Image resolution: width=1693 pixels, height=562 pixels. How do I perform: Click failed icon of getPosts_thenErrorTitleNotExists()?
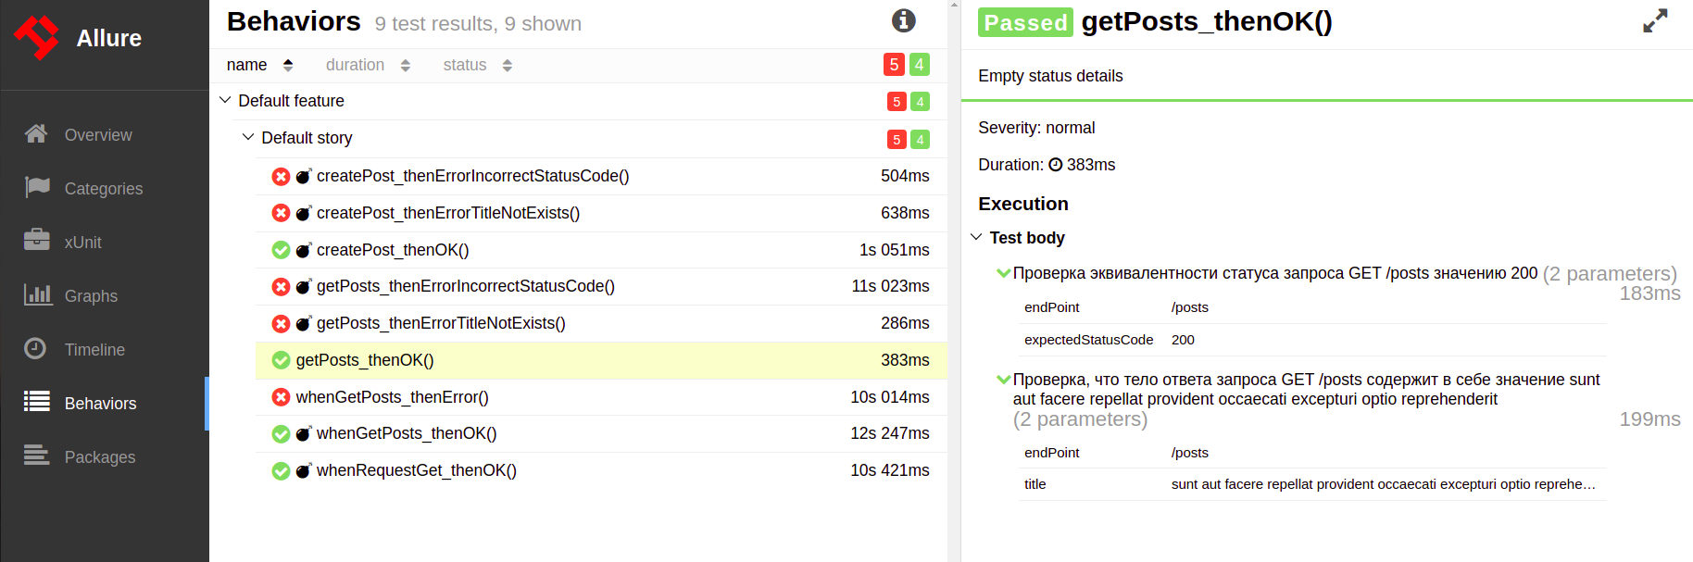(x=281, y=323)
